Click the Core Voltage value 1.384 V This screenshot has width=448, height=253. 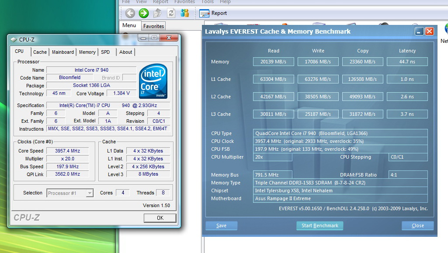(122, 93)
